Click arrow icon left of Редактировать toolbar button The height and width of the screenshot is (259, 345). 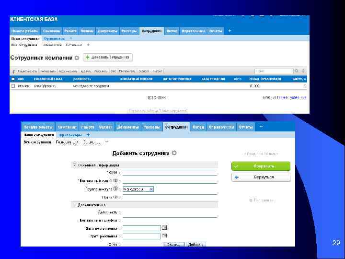tap(13, 71)
